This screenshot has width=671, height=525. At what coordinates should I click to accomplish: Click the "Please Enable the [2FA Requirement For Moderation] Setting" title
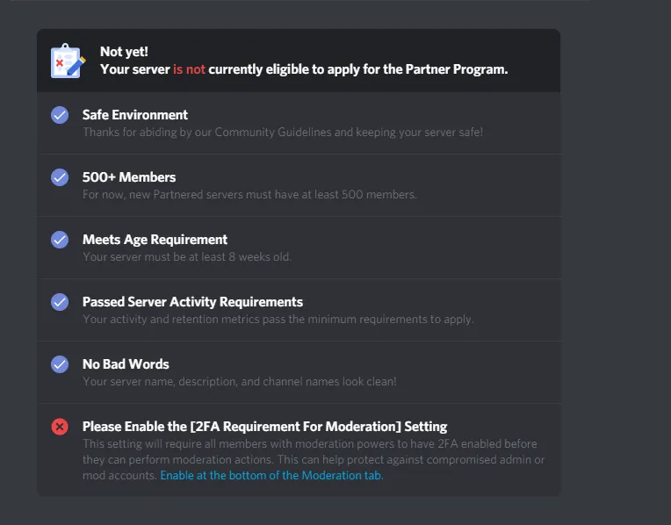click(264, 427)
